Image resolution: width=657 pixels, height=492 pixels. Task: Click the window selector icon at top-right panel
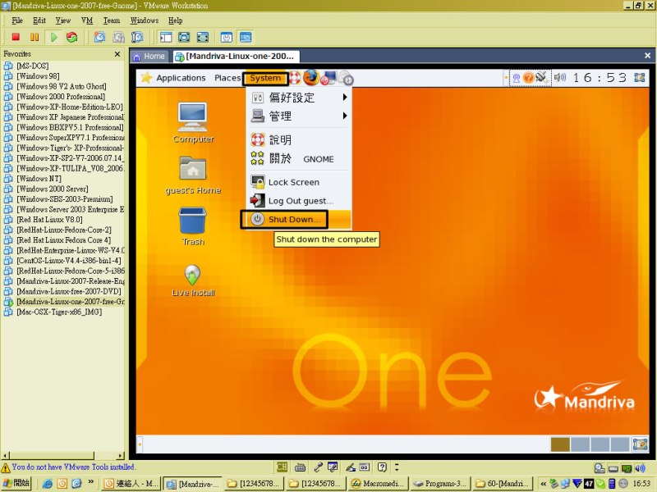640,78
